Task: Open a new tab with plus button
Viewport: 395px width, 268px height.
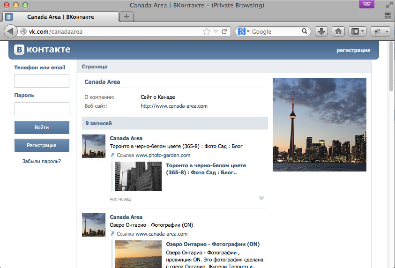Action: (x=126, y=17)
